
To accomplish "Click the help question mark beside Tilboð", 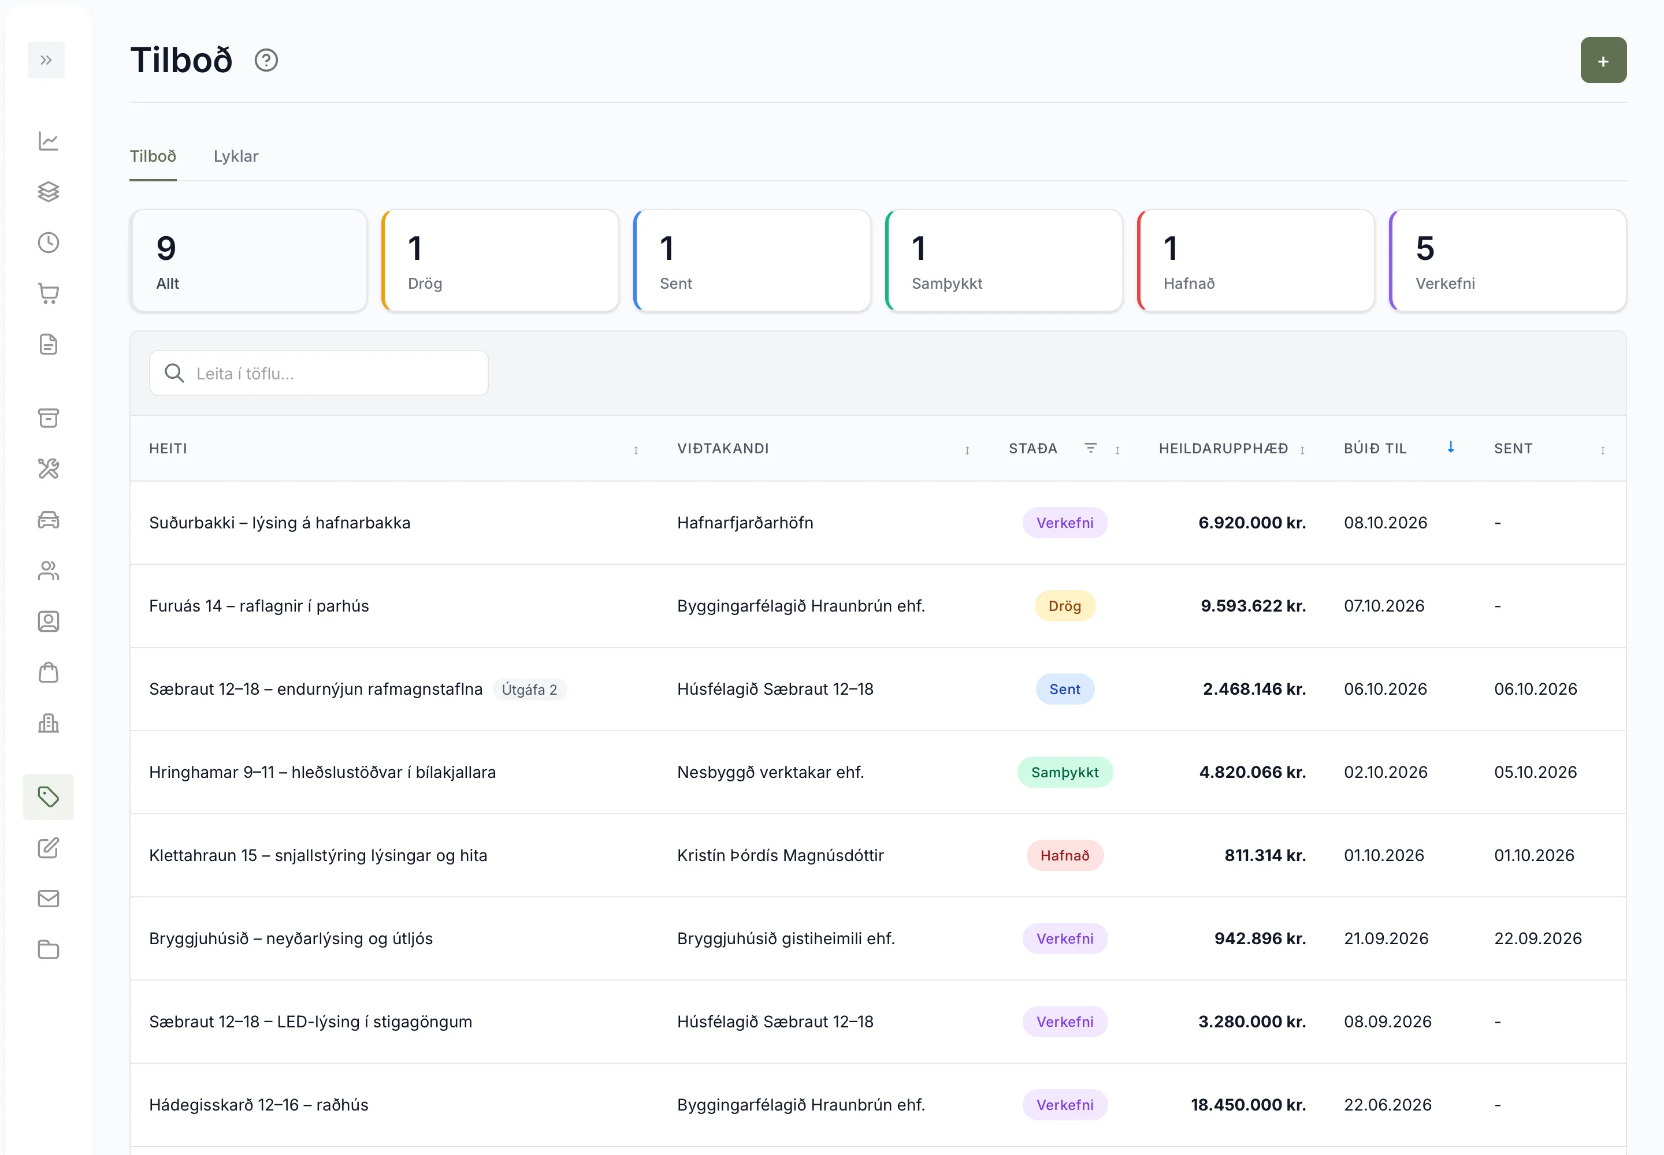I will coord(266,60).
